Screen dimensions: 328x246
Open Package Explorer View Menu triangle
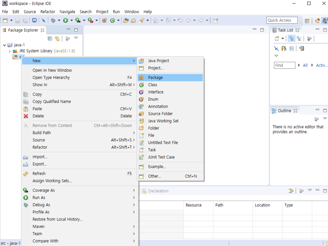tap(76, 38)
